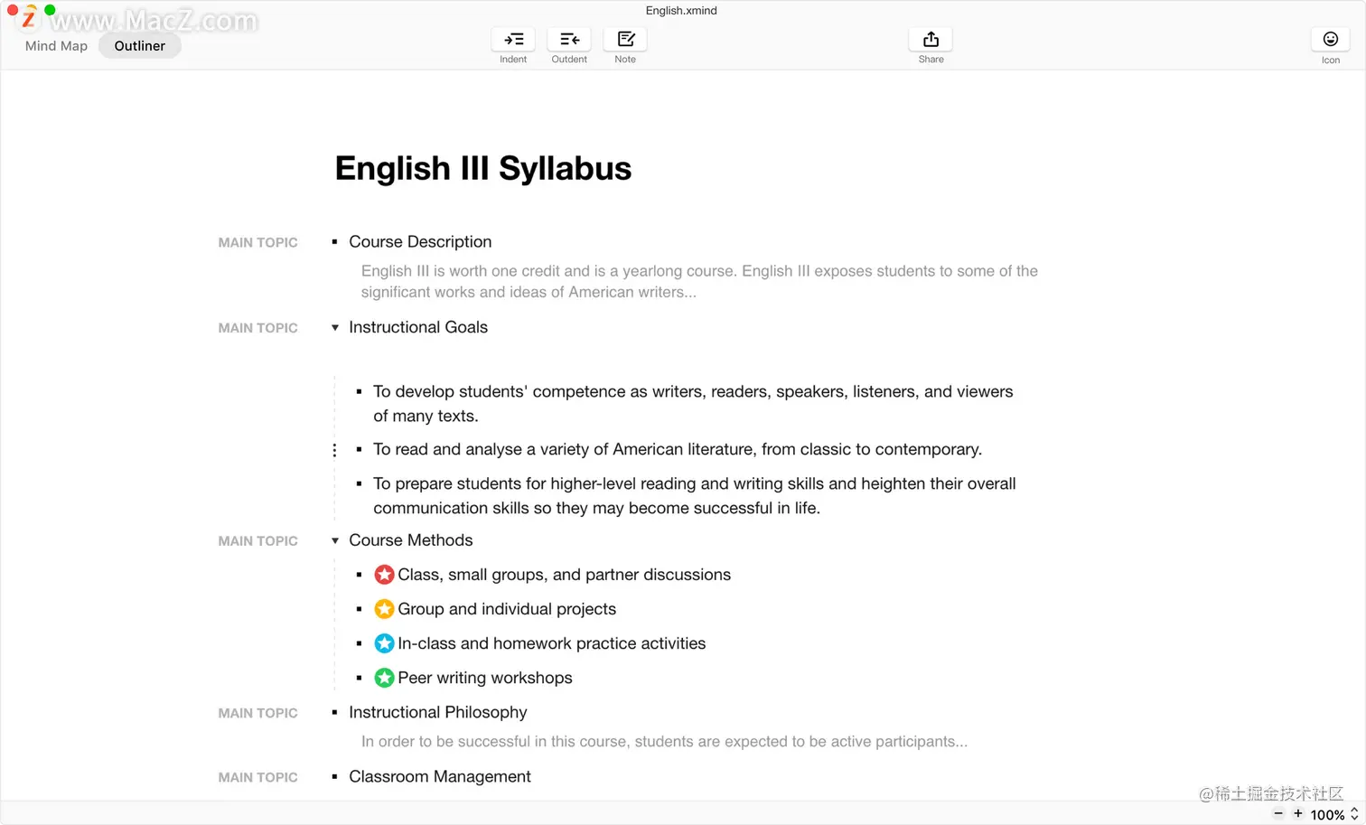The image size is (1366, 825).
Task: Click the note text under Instructional Philosophy
Action: pyautogui.click(x=664, y=741)
